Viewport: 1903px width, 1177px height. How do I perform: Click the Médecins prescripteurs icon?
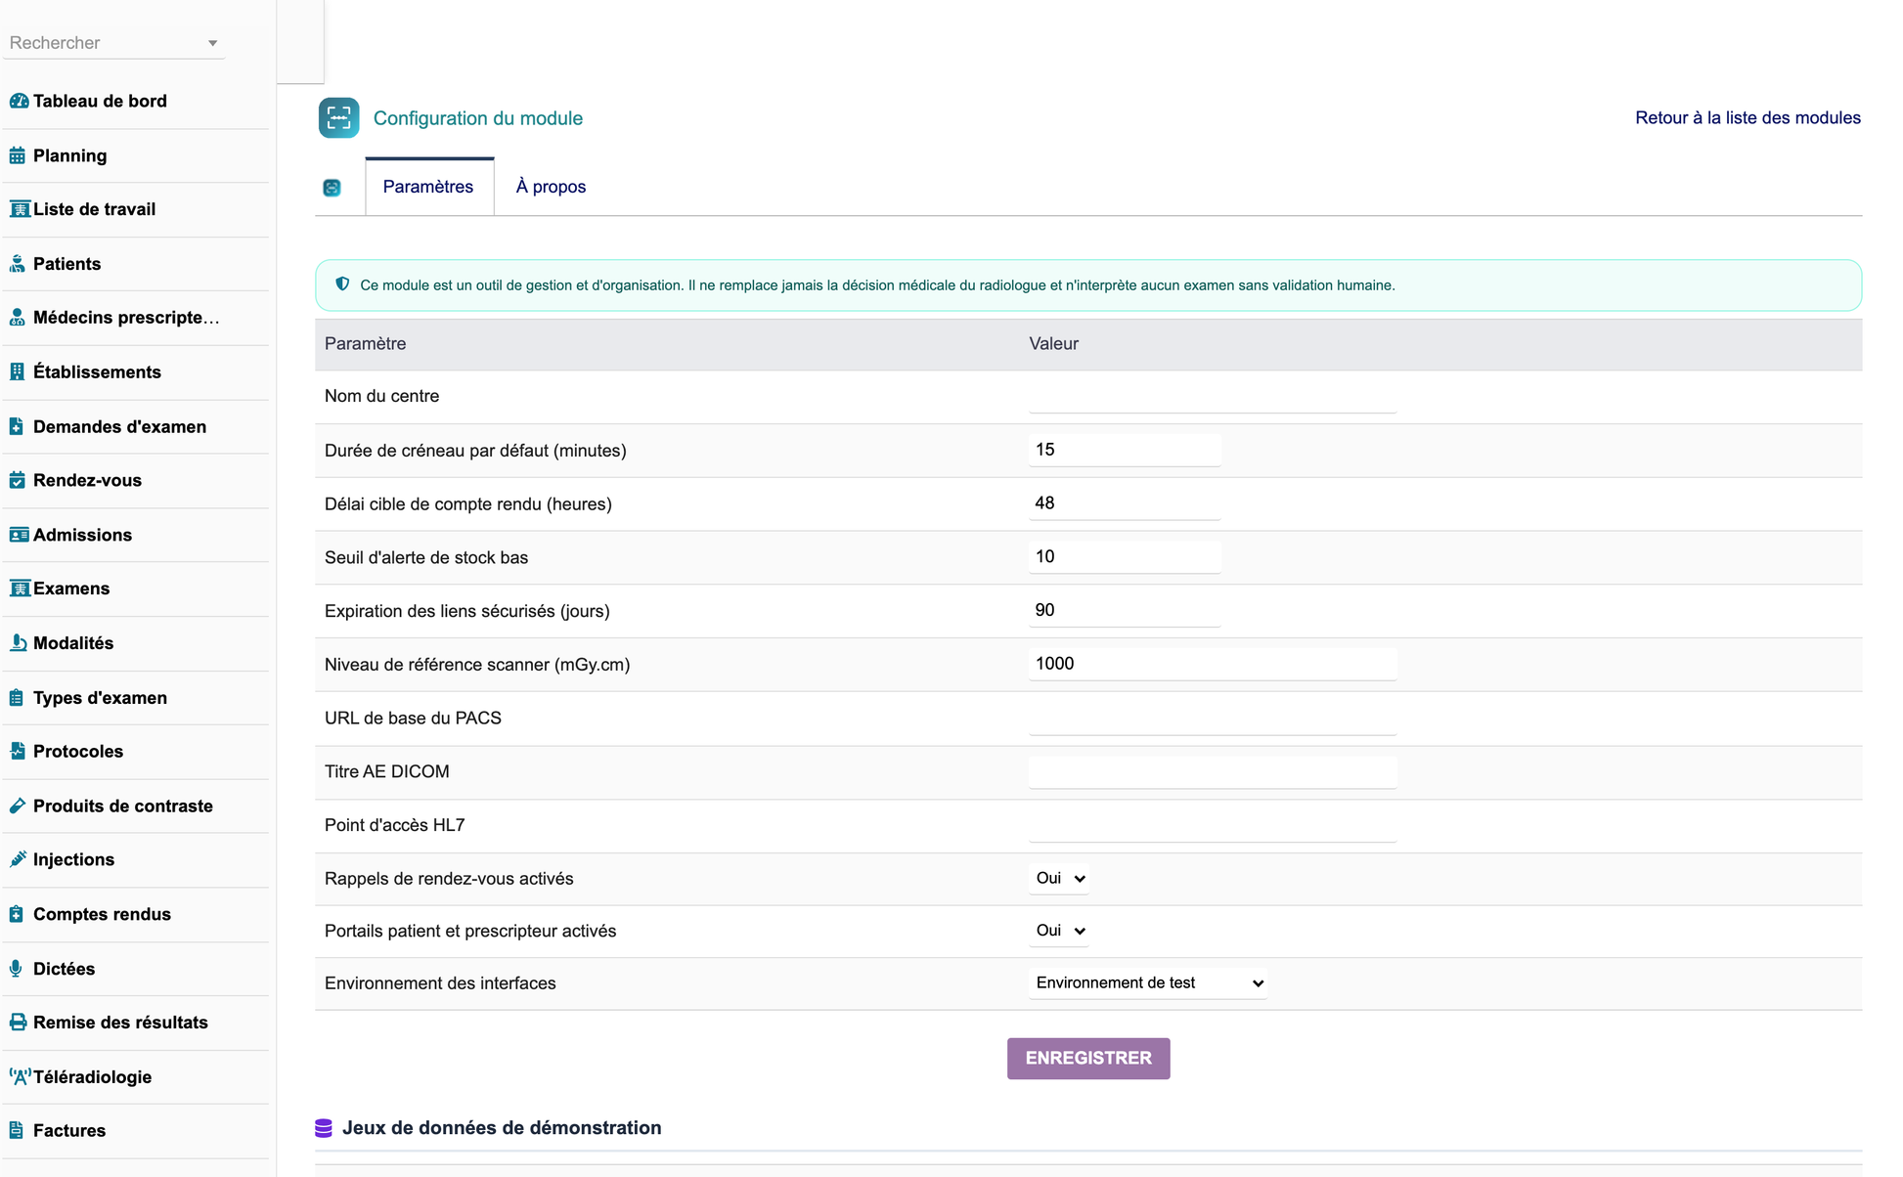coord(18,318)
